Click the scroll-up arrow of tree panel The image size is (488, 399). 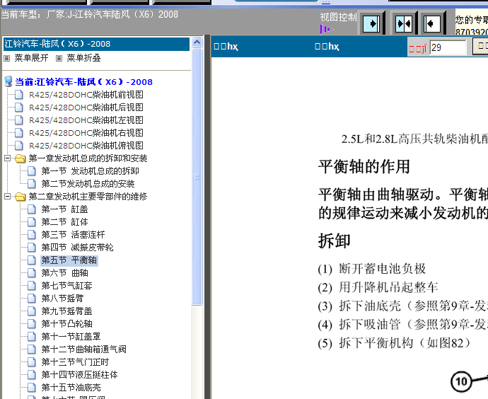click(x=197, y=42)
